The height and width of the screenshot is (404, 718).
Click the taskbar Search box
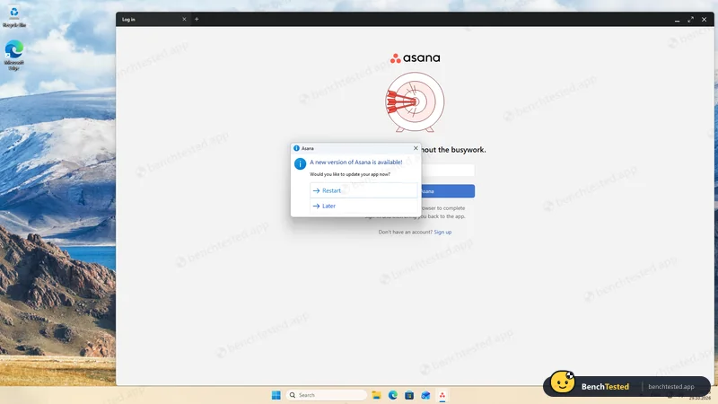pyautogui.click(x=327, y=395)
